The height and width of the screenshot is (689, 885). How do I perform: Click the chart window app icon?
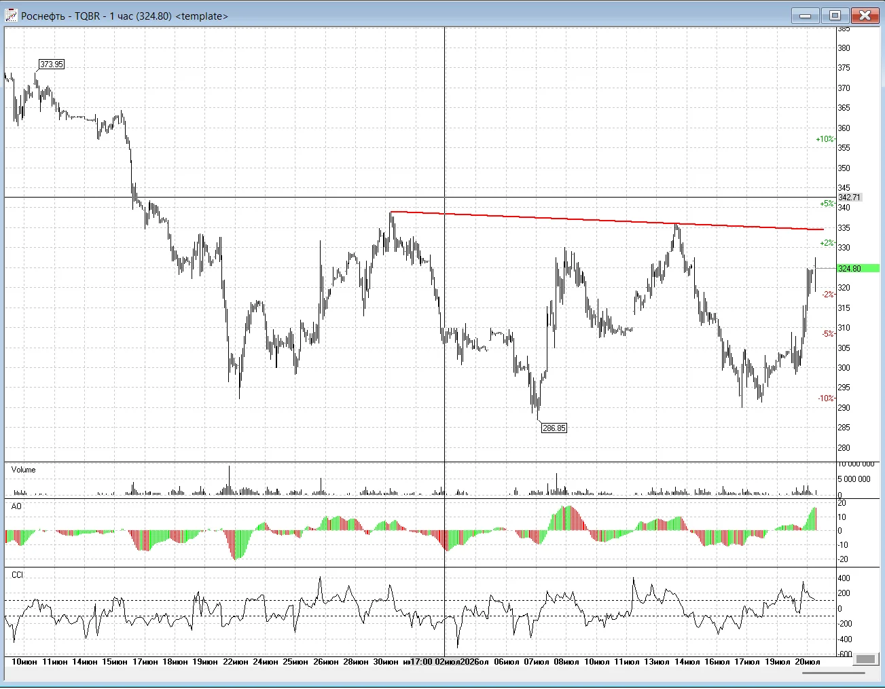pyautogui.click(x=11, y=16)
